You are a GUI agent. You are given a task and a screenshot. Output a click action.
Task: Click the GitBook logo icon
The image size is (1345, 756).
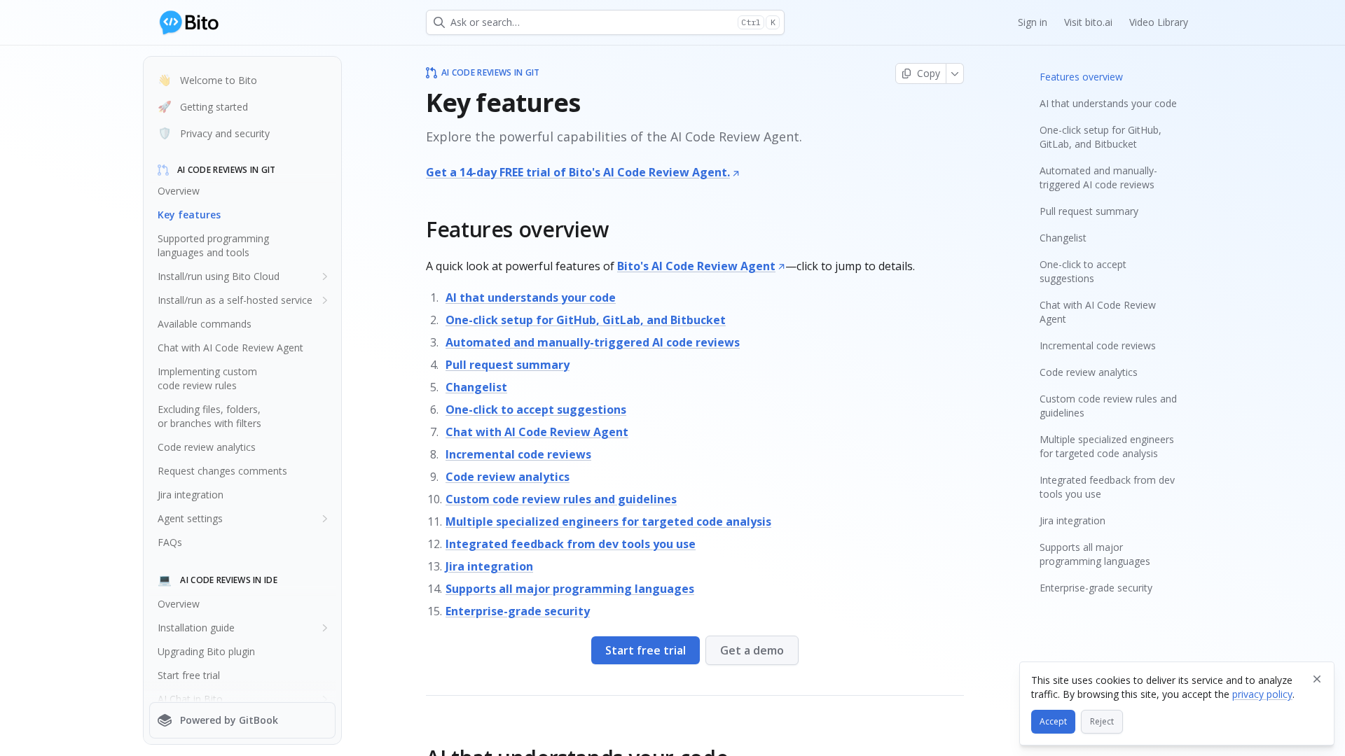pos(165,720)
